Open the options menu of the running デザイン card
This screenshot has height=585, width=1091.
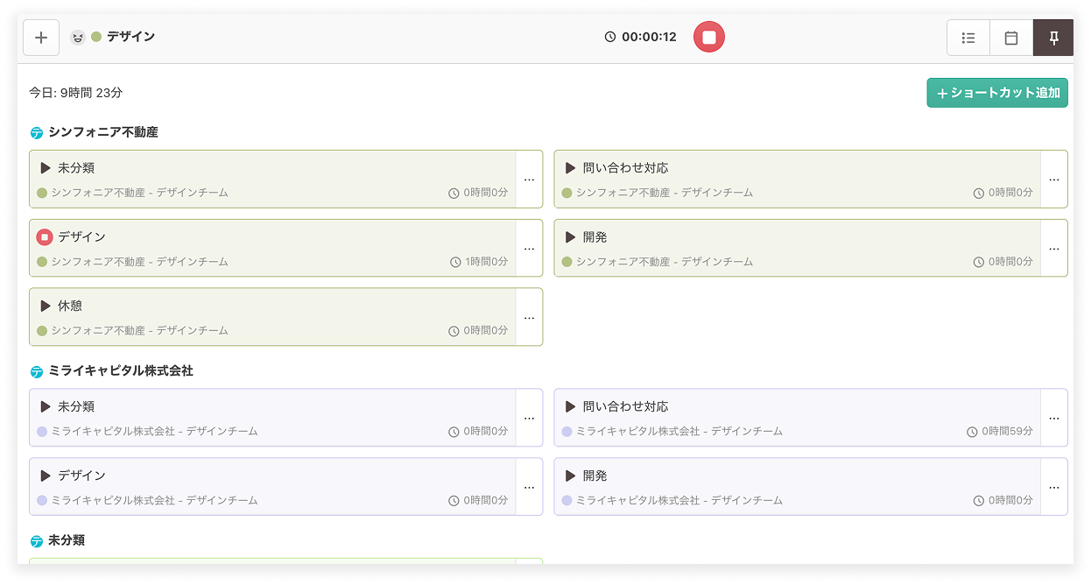529,248
